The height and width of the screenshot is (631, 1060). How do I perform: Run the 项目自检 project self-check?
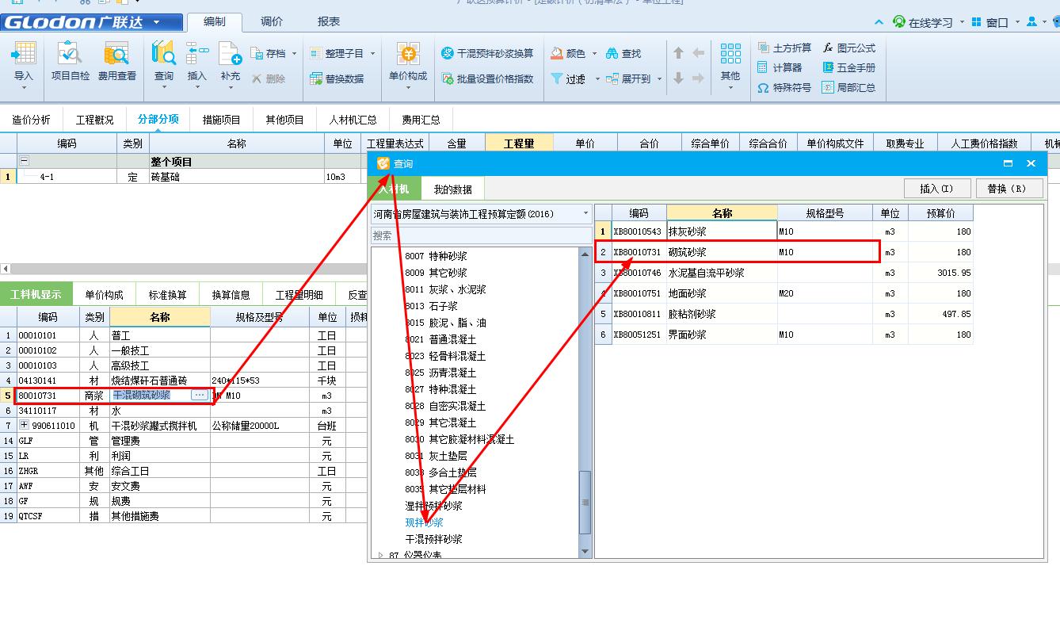click(x=71, y=63)
